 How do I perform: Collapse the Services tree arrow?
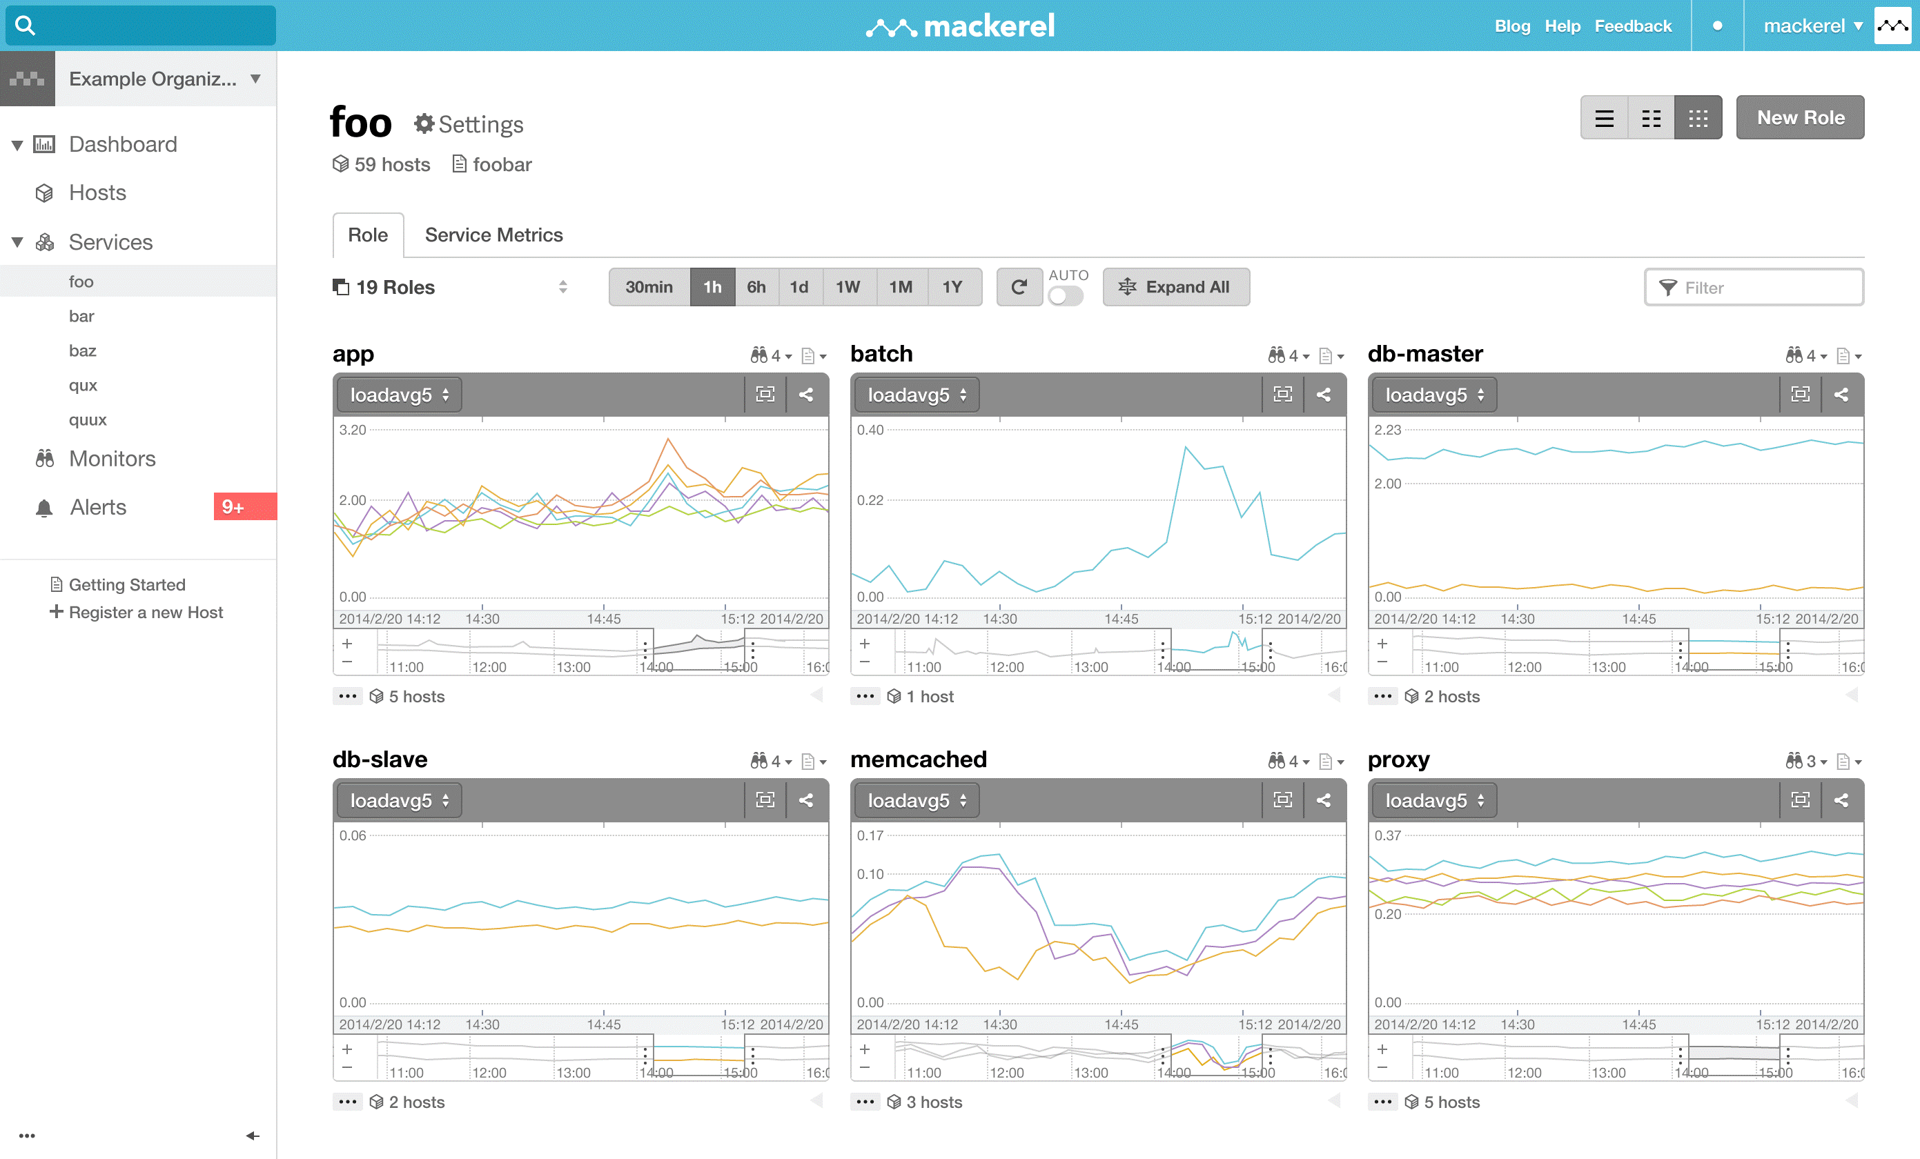tap(17, 242)
